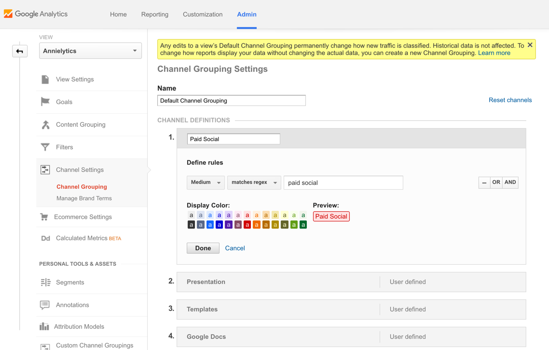Click the Annotations speech bubble icon
Viewport: 549px width, 350px height.
pyautogui.click(x=45, y=305)
